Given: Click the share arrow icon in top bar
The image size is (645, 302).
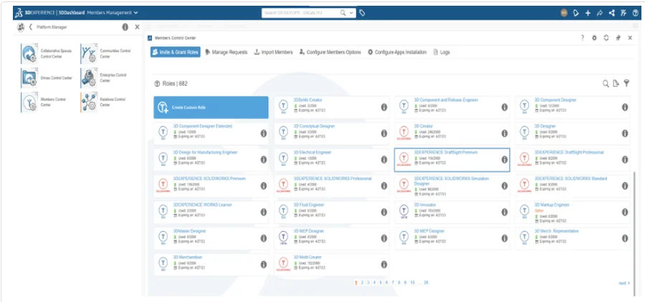Looking at the screenshot, I should (600, 13).
